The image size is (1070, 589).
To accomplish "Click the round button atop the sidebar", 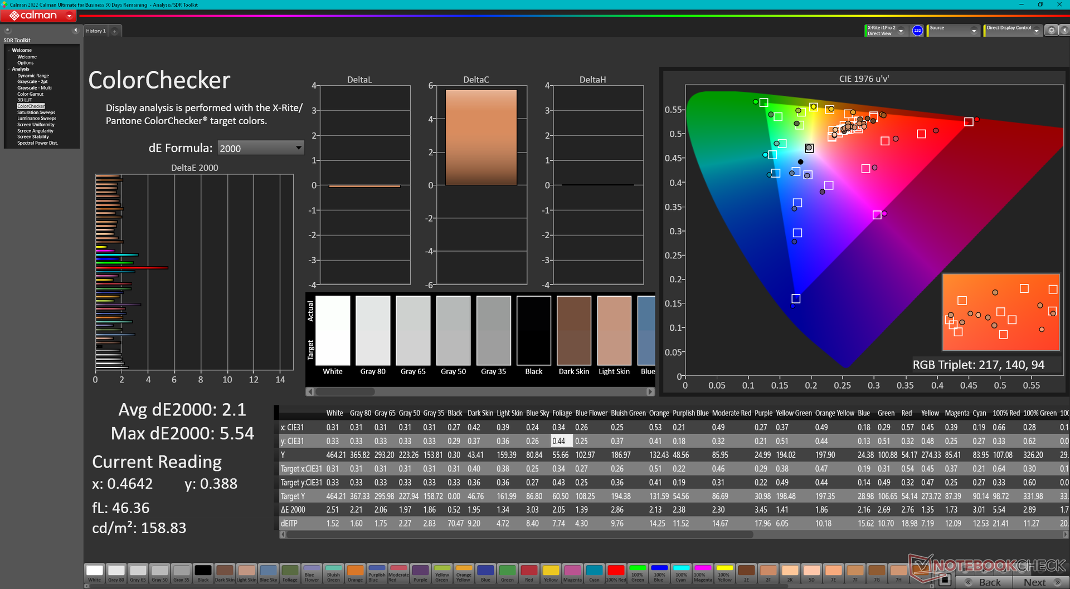I will [x=8, y=31].
